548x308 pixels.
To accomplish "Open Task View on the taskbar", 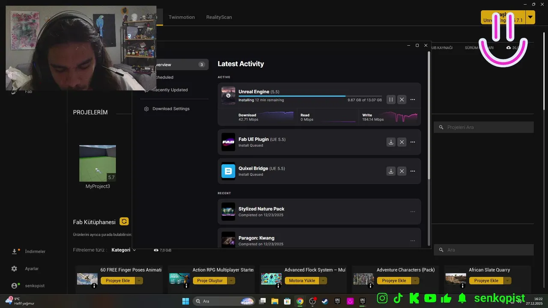I will click(262, 301).
